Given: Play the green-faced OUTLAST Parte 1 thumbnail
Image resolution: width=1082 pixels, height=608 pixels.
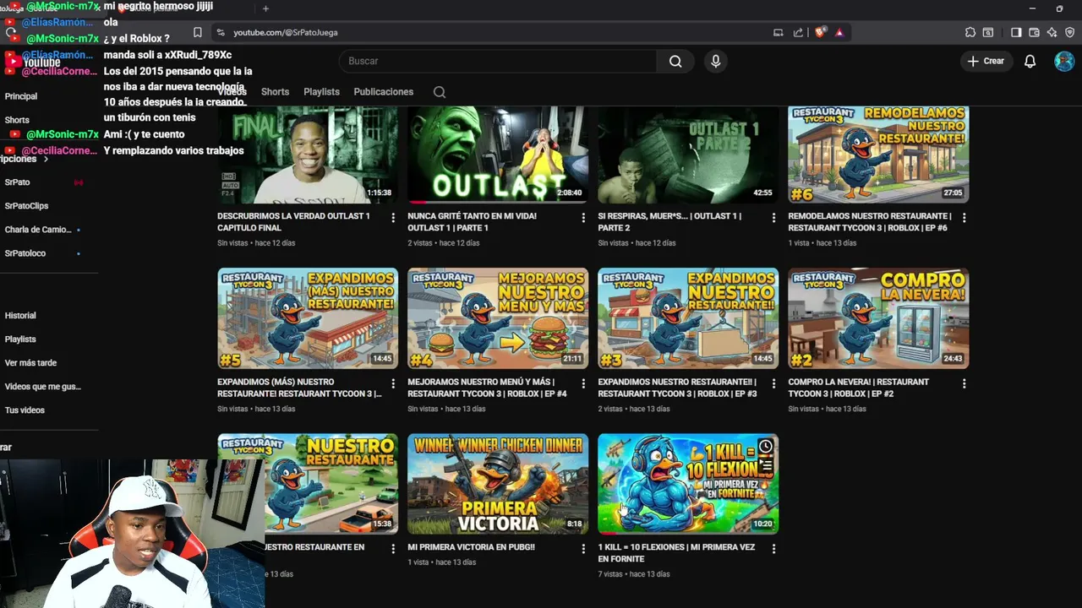Looking at the screenshot, I should click(498, 155).
